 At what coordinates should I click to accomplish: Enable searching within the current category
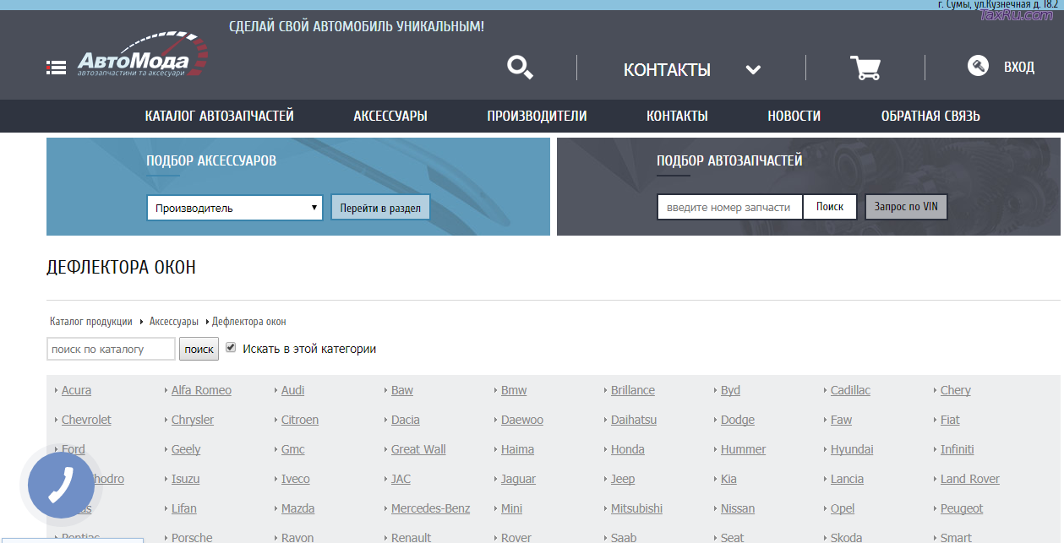pyautogui.click(x=231, y=347)
